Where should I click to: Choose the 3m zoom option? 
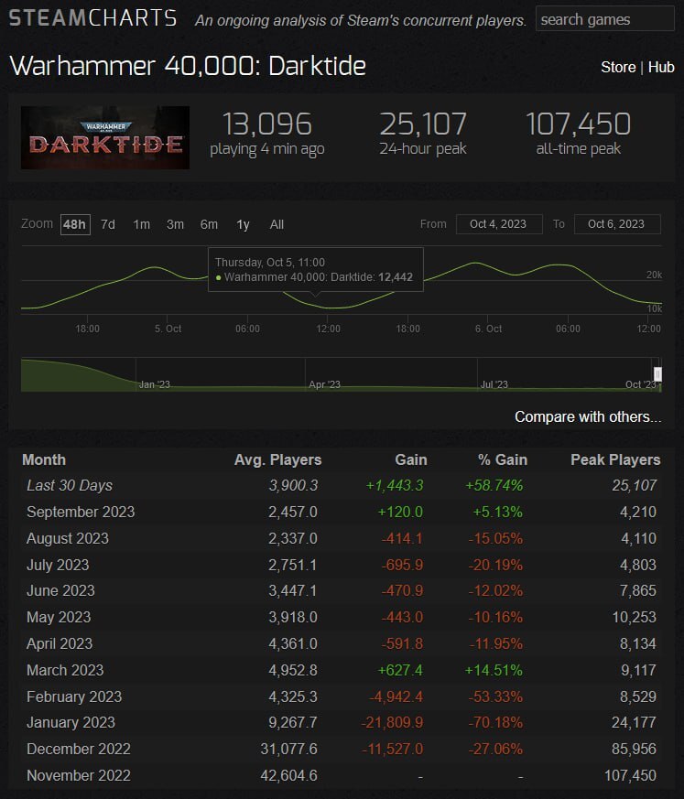175,225
